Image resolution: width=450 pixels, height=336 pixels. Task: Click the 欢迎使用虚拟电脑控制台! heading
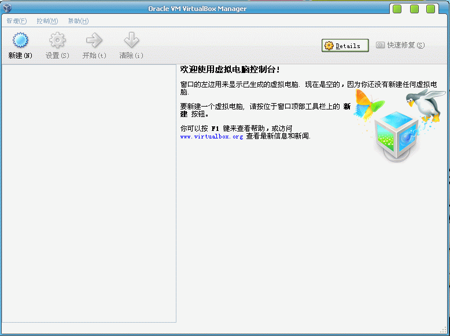[230, 70]
